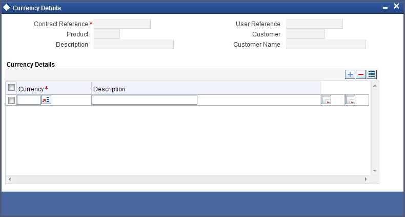
Task: Click the Currency Details section heading
Action: coord(30,64)
